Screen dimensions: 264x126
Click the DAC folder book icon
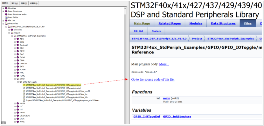[18, 54]
